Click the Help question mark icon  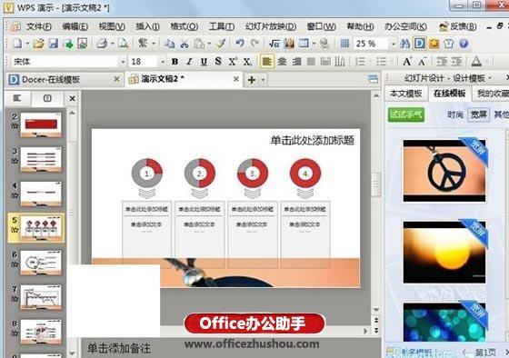[464, 44]
